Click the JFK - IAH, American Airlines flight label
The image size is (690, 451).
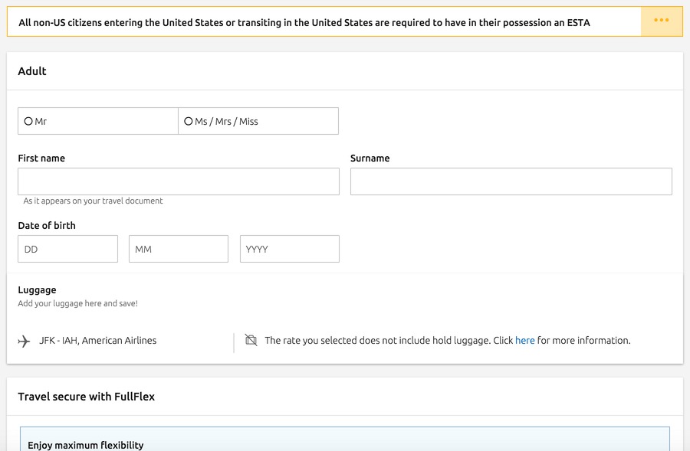97,340
